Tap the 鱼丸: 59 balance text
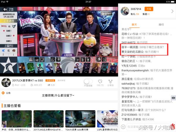This screenshot has height=132, width=176. pyautogui.click(x=135, y=14)
